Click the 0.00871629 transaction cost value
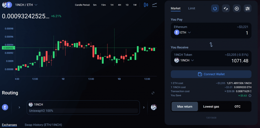The height and width of the screenshot is (128, 260). click(243, 91)
